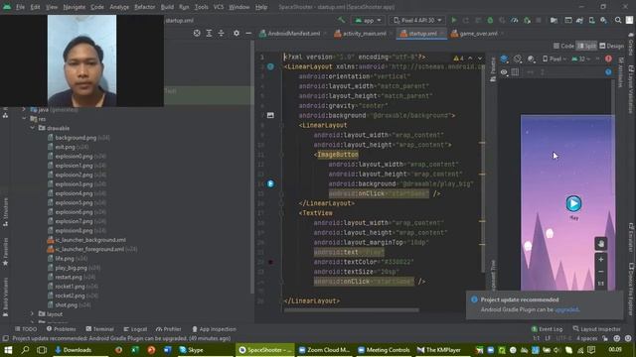Open Windows Start menu

[8, 350]
